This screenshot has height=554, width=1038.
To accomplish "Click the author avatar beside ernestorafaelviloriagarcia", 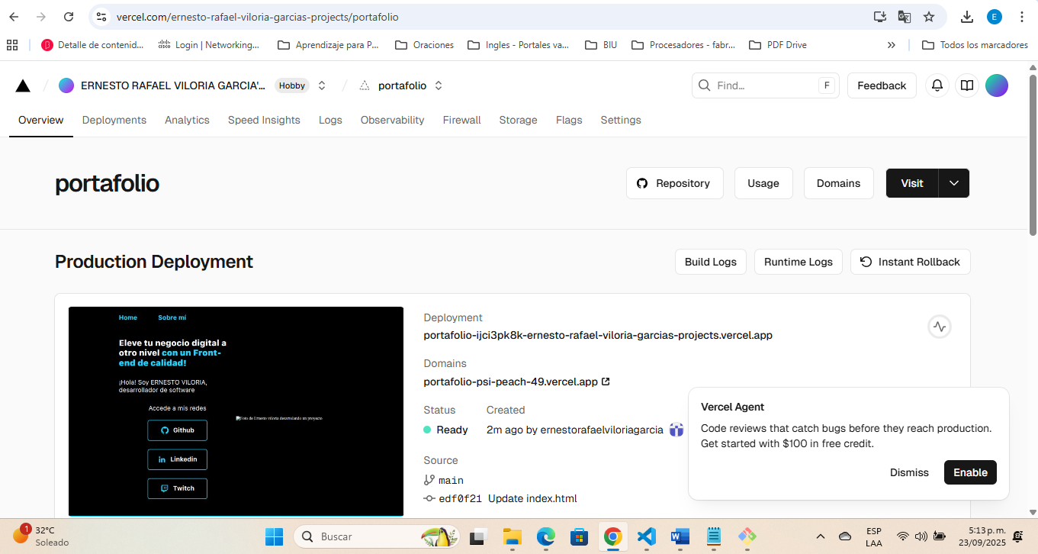I will click(x=676, y=430).
